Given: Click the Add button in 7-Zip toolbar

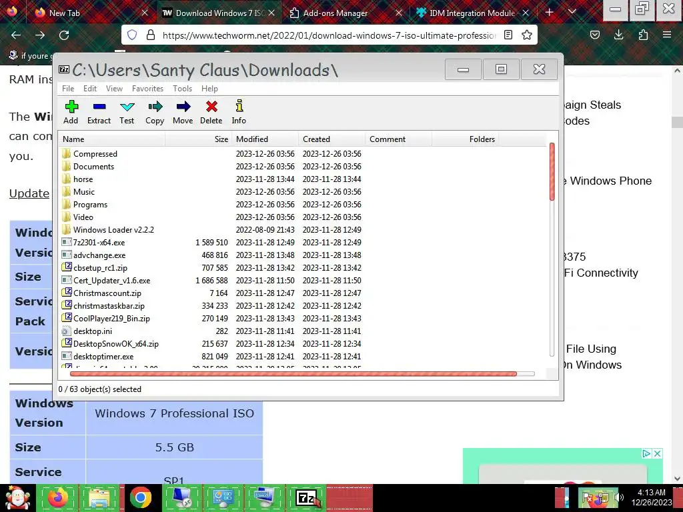Looking at the screenshot, I should 71,112.
